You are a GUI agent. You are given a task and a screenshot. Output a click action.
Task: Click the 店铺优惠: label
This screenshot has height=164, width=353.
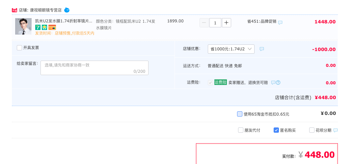192,49
